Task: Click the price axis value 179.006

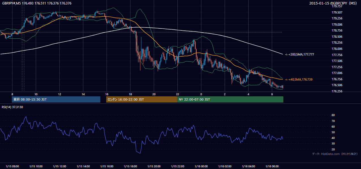Action: [338, 25]
